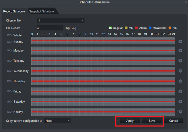Select the link icon for Saturday

(x=9, y=102)
